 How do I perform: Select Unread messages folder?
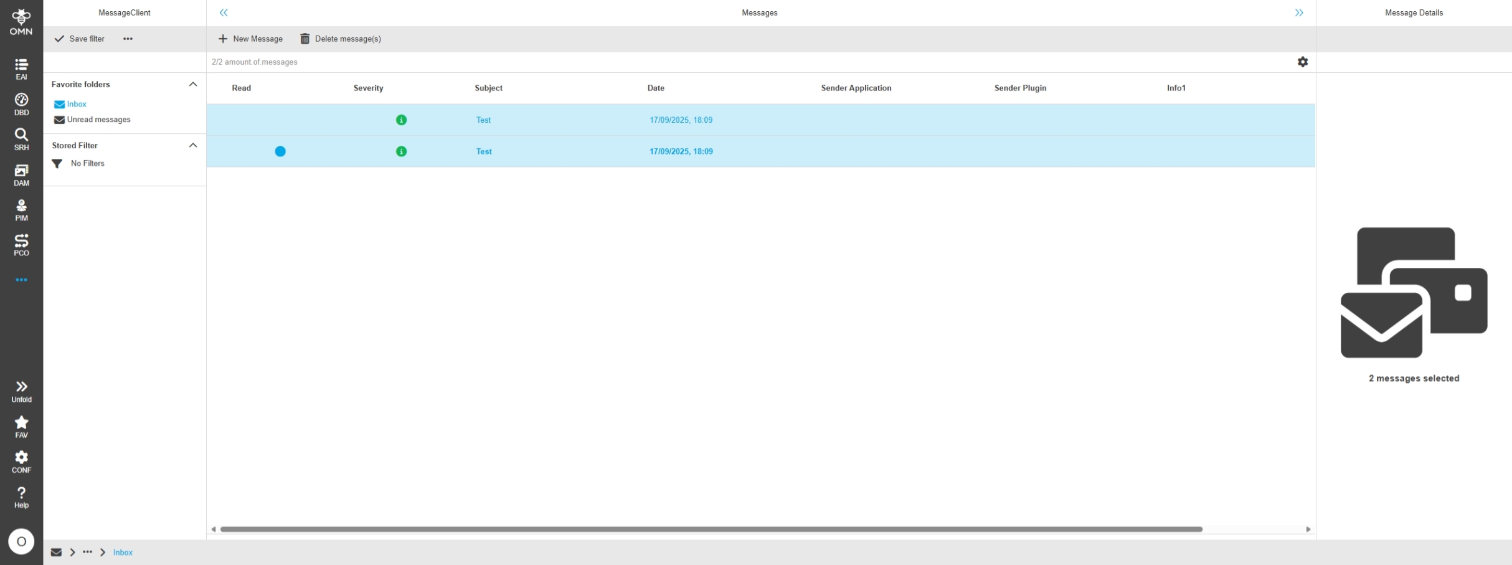tap(98, 120)
